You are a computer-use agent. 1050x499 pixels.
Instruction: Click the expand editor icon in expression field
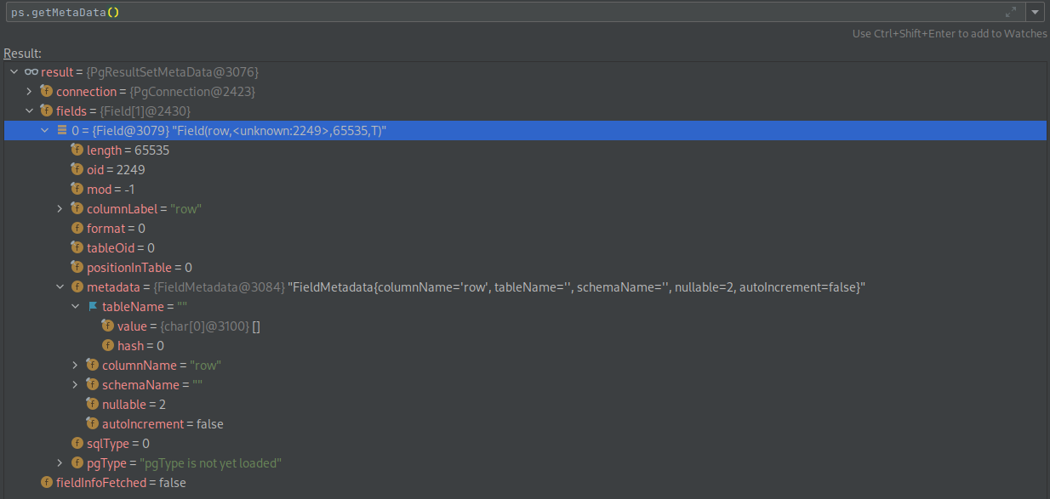[x=1011, y=13]
